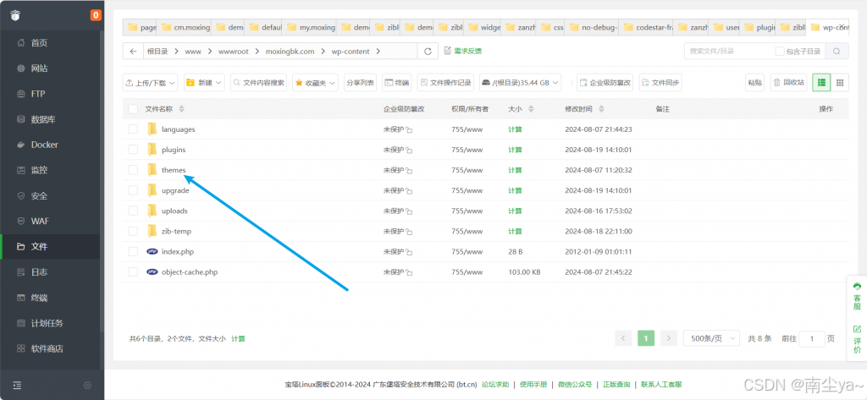Go back using the path bar left arrow
This screenshot has width=867, height=400.
(134, 52)
